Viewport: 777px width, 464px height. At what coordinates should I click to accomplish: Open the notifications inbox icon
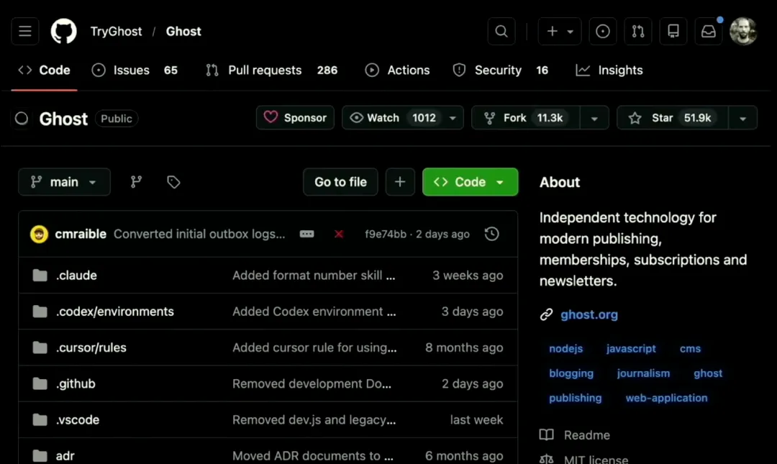[709, 31]
